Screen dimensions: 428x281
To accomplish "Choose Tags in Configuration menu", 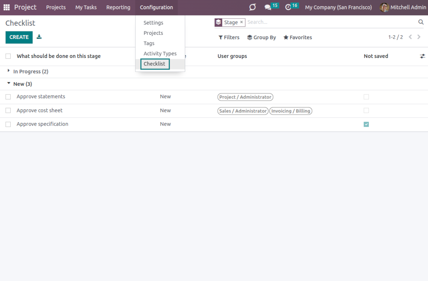I will (x=149, y=43).
